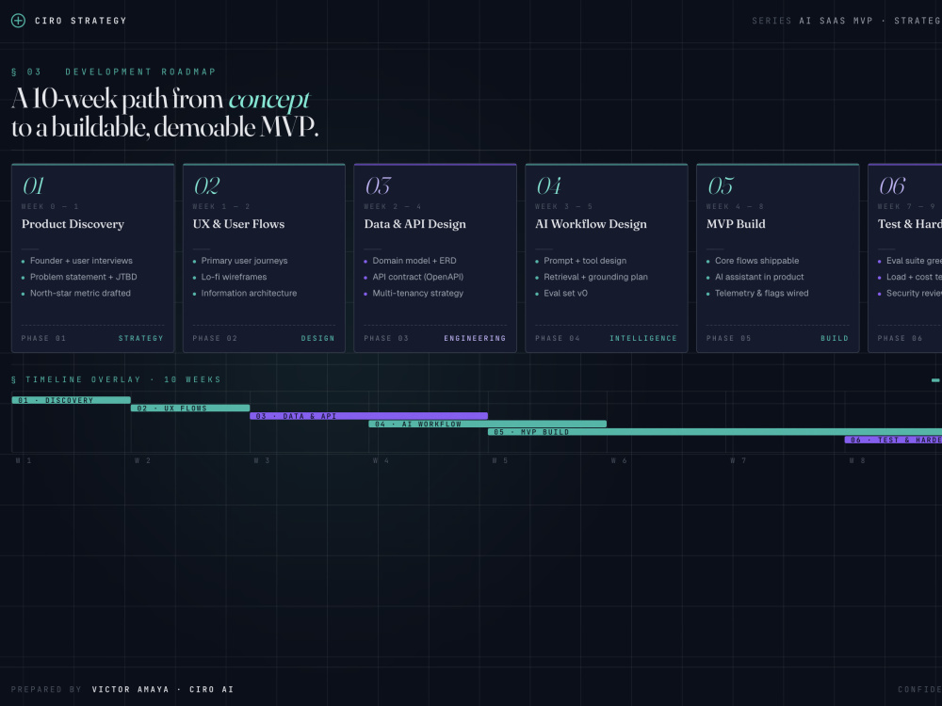Image resolution: width=942 pixels, height=706 pixels.
Task: Click the large 04 card number
Action: pyautogui.click(x=549, y=186)
